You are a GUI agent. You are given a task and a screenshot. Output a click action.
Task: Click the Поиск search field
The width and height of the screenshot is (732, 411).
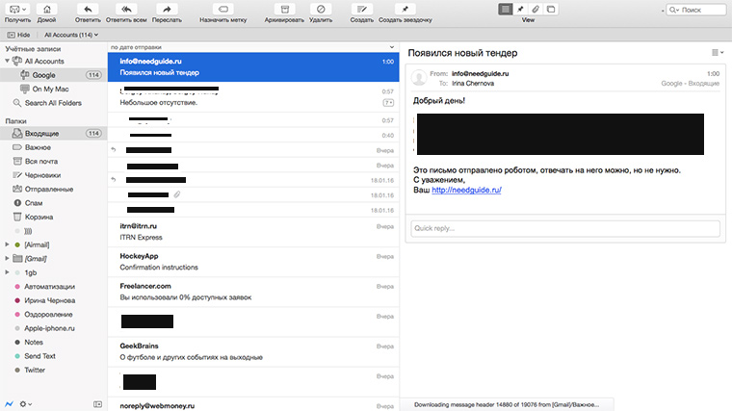[x=696, y=10]
